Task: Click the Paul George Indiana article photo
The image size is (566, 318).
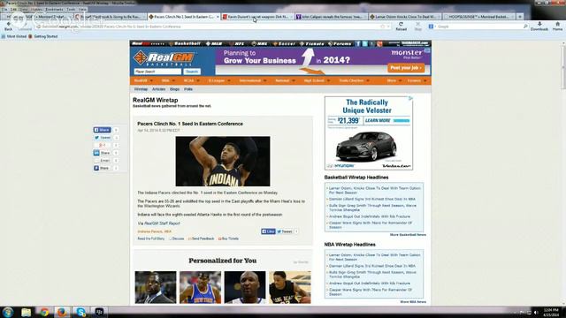Action: pyautogui.click(x=223, y=161)
